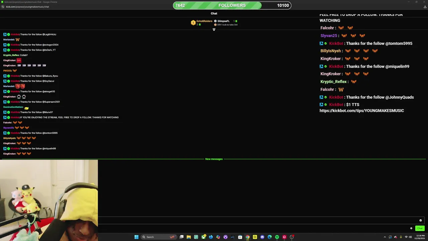The height and width of the screenshot is (241, 428).
Task: Click 'Thanks for the follow @LegitH4ckz' message
Action: point(38,34)
